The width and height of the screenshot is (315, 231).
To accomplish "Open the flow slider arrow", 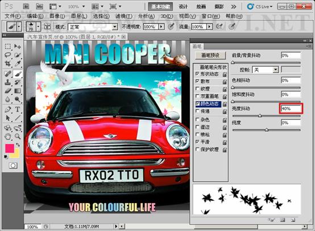I will (x=209, y=27).
